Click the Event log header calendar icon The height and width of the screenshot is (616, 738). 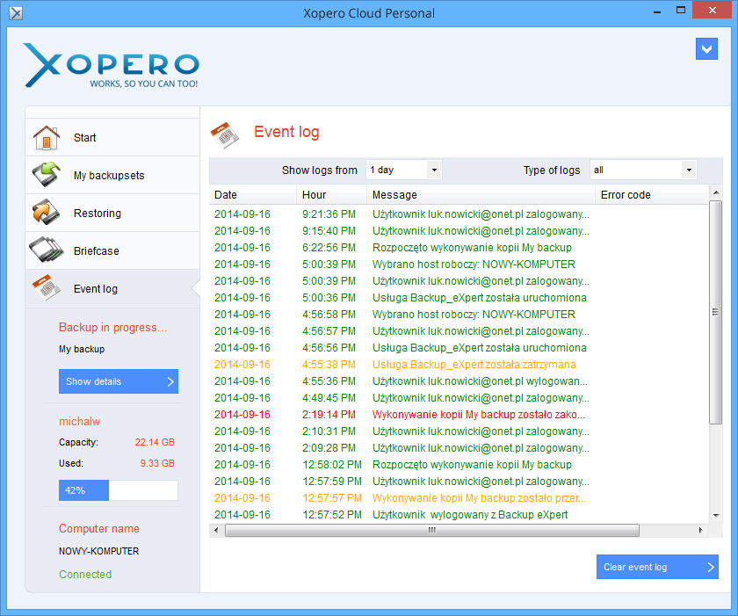click(225, 135)
